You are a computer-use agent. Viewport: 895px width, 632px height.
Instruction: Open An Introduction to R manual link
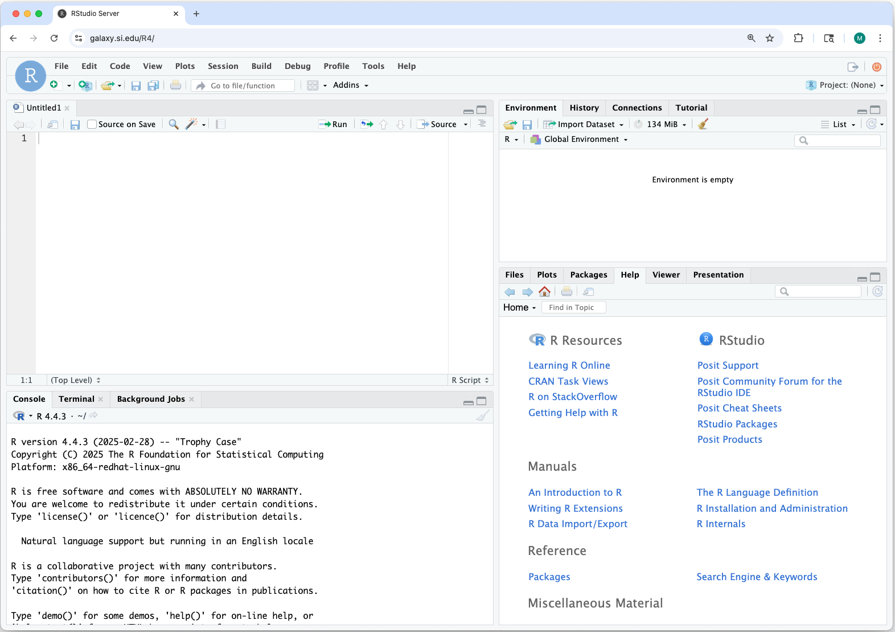point(575,492)
